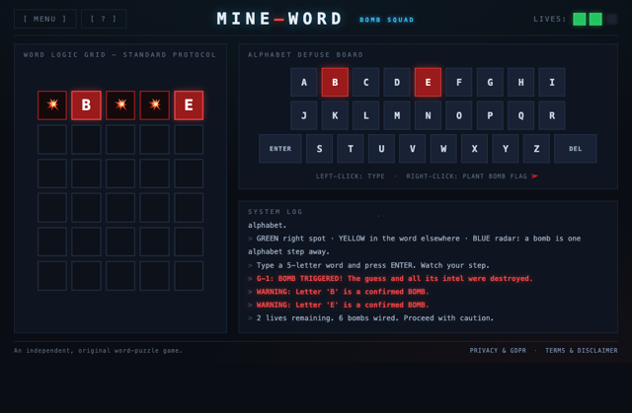Tap letter C on the keyboard

[x=366, y=83]
